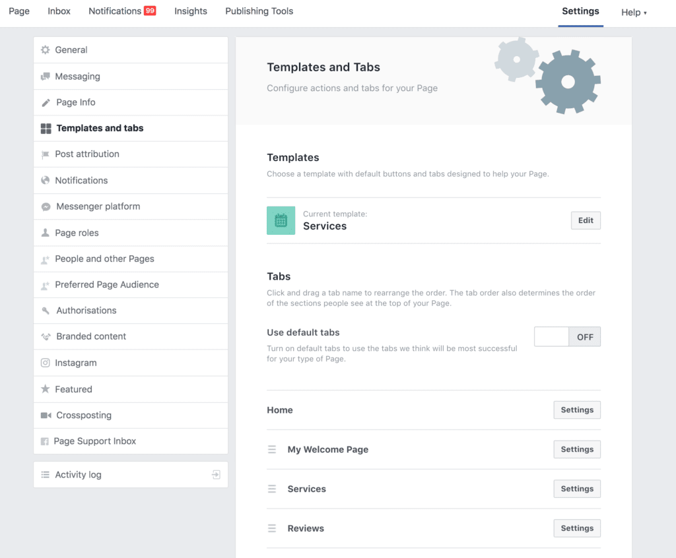Open the Help dropdown menu
Image resolution: width=676 pixels, height=558 pixels.
click(x=632, y=12)
